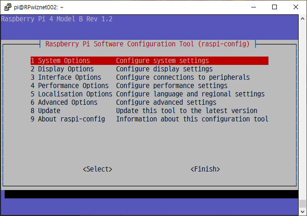The width and height of the screenshot is (307, 216).
Task: Close the PuTTY terminal window
Action: (x=296, y=7)
